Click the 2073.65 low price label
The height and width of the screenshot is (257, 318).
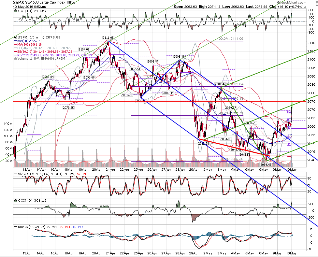68,107
